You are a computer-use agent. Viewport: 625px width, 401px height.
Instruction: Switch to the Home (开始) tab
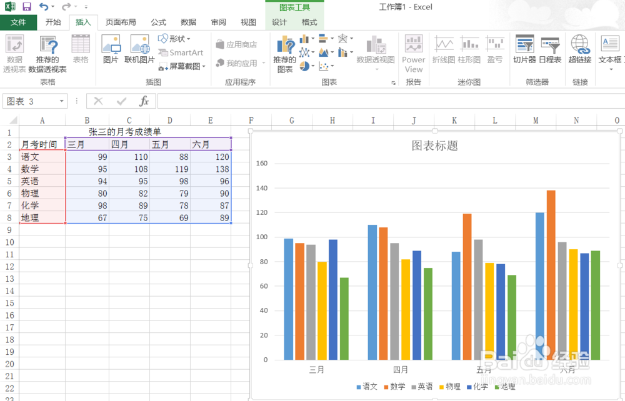[53, 22]
